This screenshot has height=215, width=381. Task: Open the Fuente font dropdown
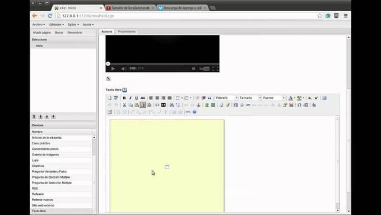point(273,98)
